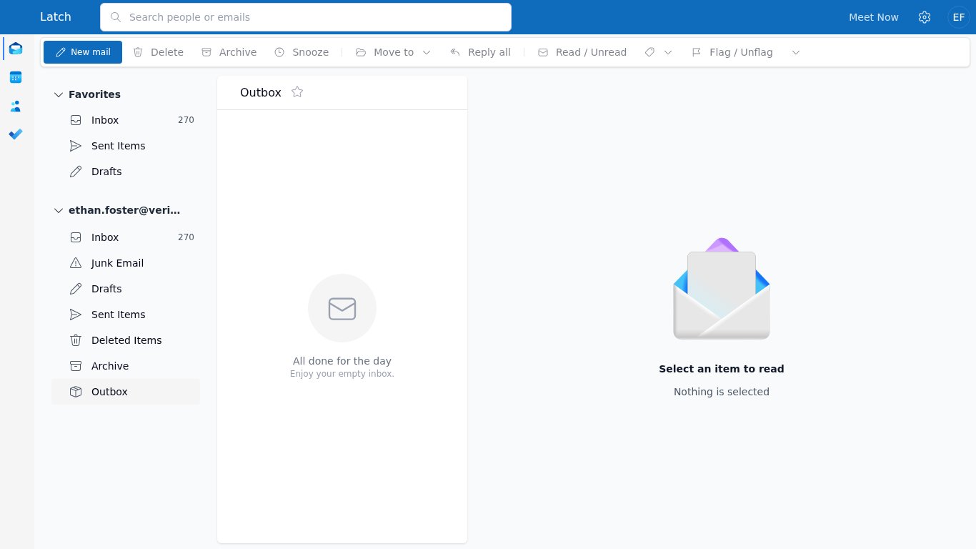Open settings gear in header
This screenshot has height=549, width=976.
click(925, 17)
